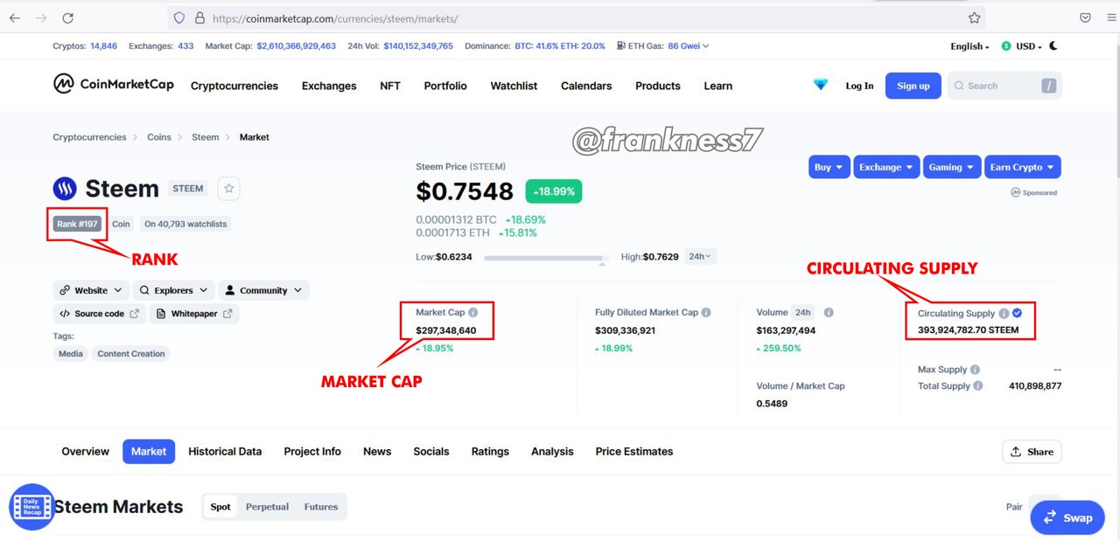Open the Pocket save icon

[x=1085, y=17]
